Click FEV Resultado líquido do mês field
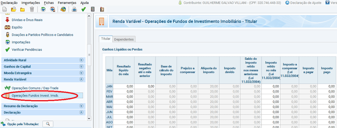Viewport: 337px width, 128px height. [123, 92]
